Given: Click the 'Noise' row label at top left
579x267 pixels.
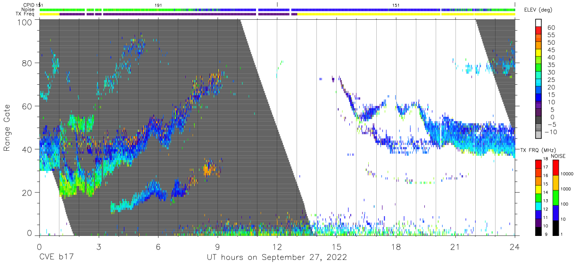Looking at the screenshot, I should click(x=29, y=9).
